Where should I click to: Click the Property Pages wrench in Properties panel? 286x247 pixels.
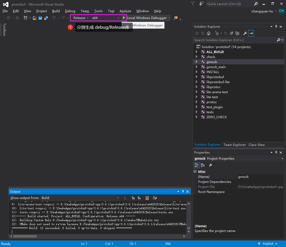[210, 165]
